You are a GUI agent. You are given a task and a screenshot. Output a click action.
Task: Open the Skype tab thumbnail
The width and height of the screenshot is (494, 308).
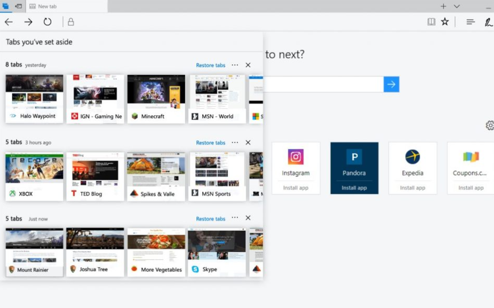[x=217, y=252]
